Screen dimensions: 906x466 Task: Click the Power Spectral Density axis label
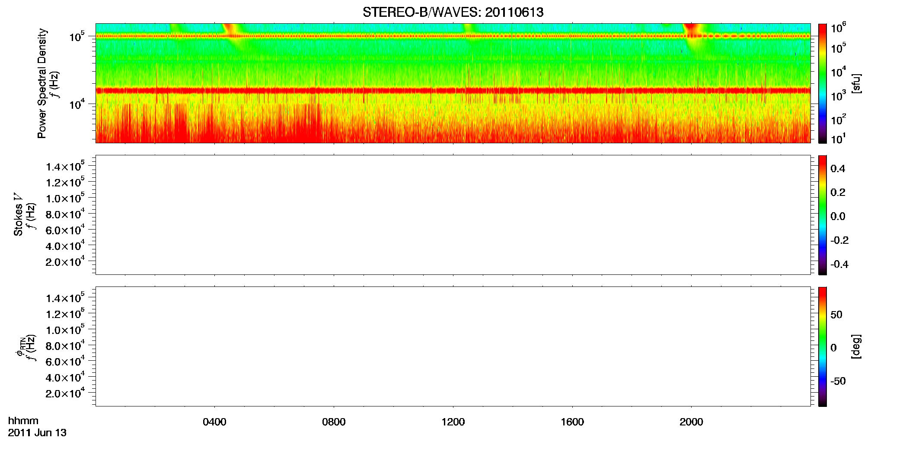(x=42, y=83)
